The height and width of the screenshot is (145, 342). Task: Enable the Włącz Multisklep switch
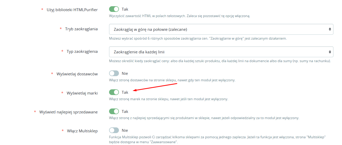[x=114, y=130]
